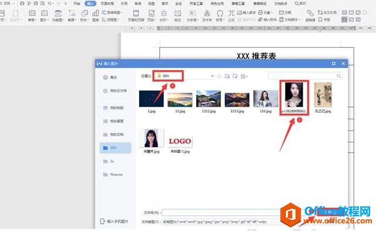The width and height of the screenshot is (376, 231).
Task: Switch to the Insert ribbon tab
Action: coord(90,4)
